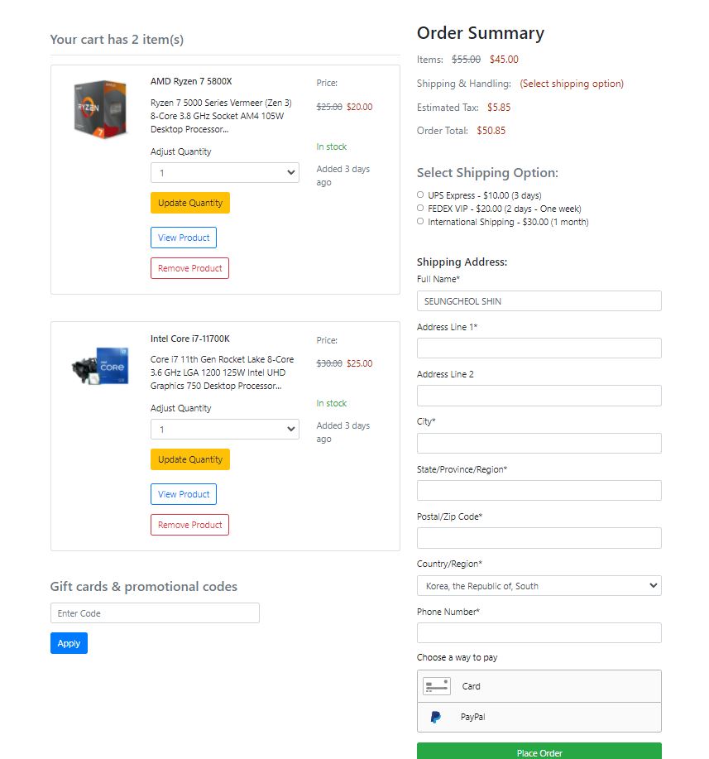The width and height of the screenshot is (709, 759).
Task: Update Quantity for AMD Ryzen 7 5800X
Action: click(x=190, y=203)
